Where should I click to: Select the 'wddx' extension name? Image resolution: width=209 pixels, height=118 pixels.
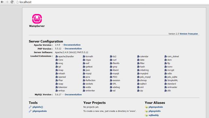(88, 87)
